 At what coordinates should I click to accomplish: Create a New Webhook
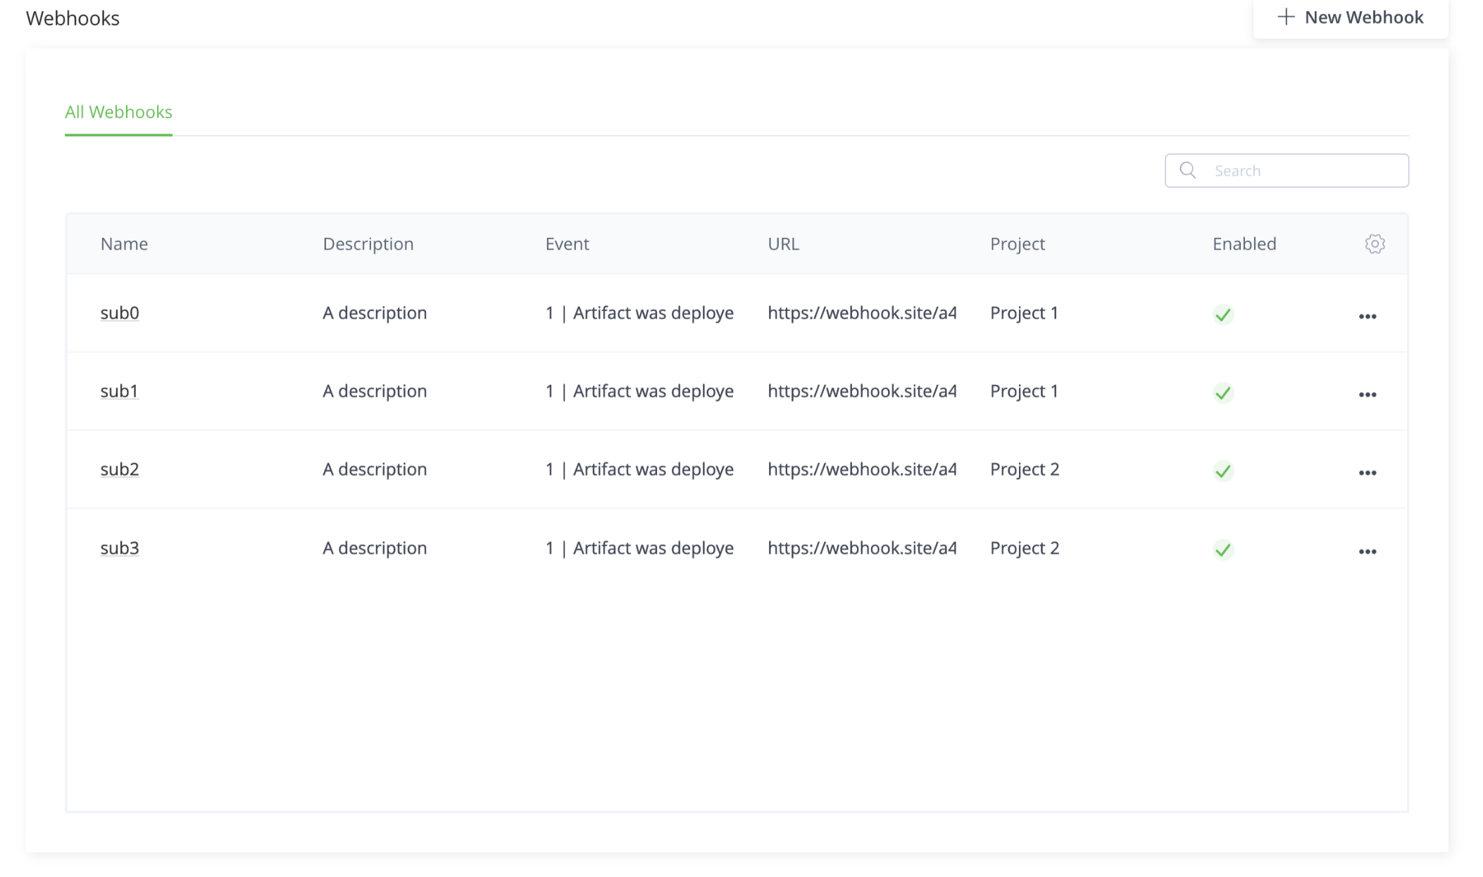[1350, 16]
